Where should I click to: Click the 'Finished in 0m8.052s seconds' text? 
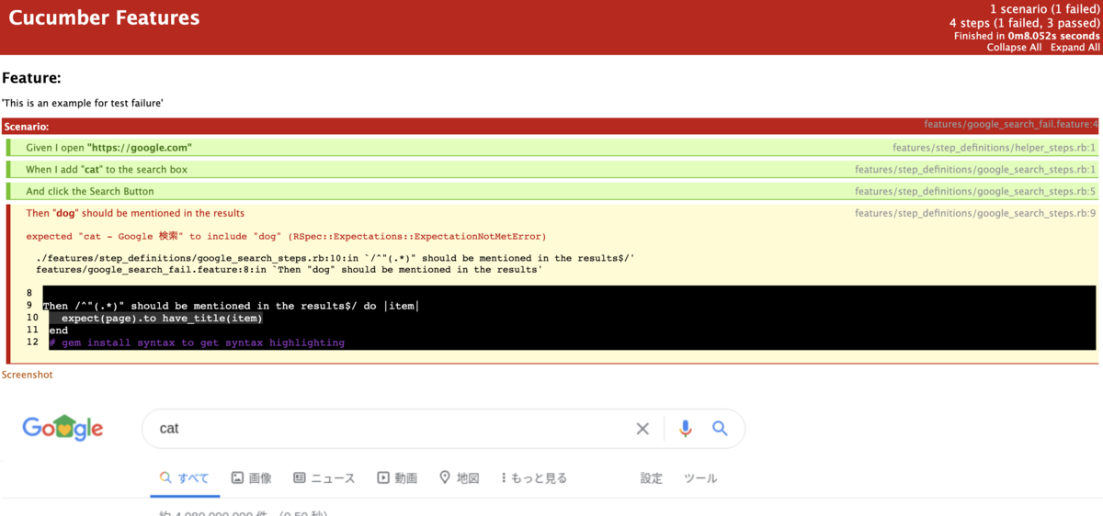1027,36
